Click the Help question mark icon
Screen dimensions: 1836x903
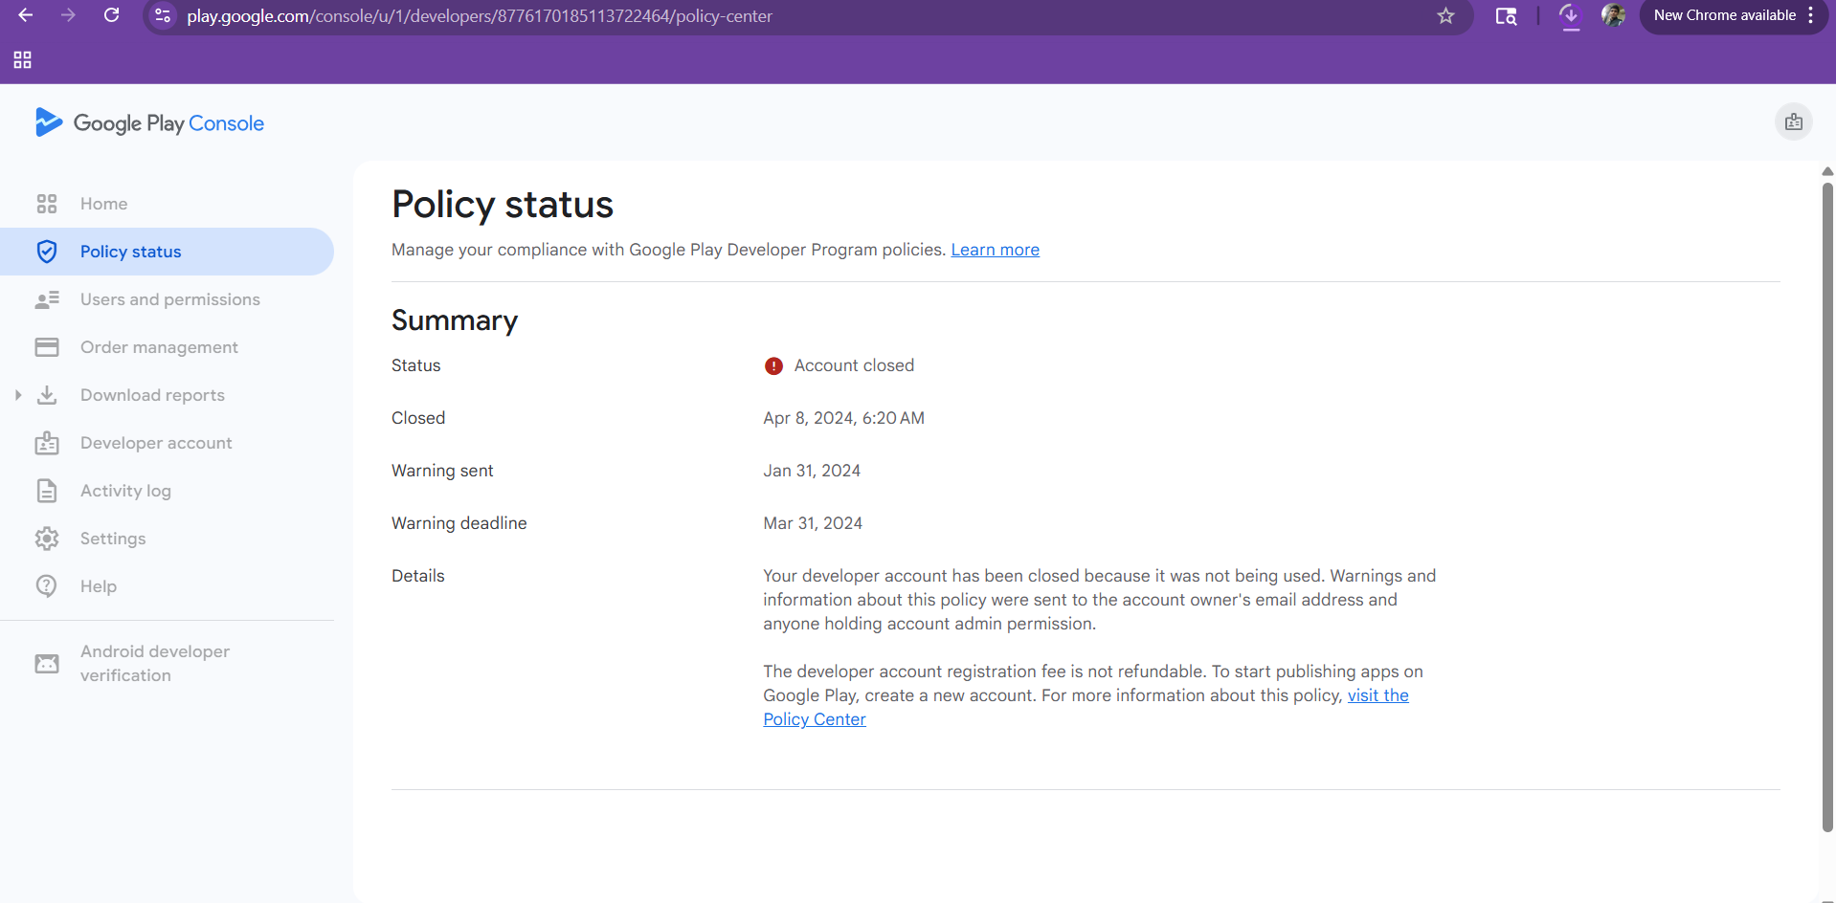coord(47,586)
